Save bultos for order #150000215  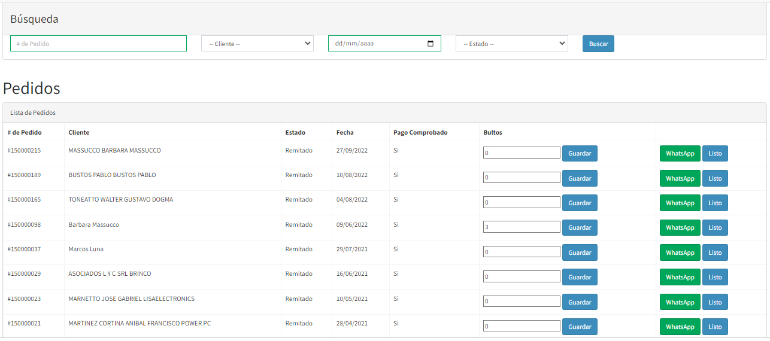[x=579, y=154]
